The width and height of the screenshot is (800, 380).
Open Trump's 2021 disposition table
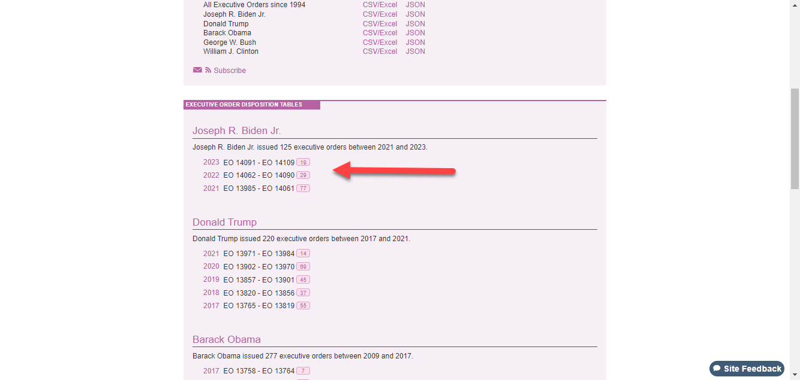[211, 254]
